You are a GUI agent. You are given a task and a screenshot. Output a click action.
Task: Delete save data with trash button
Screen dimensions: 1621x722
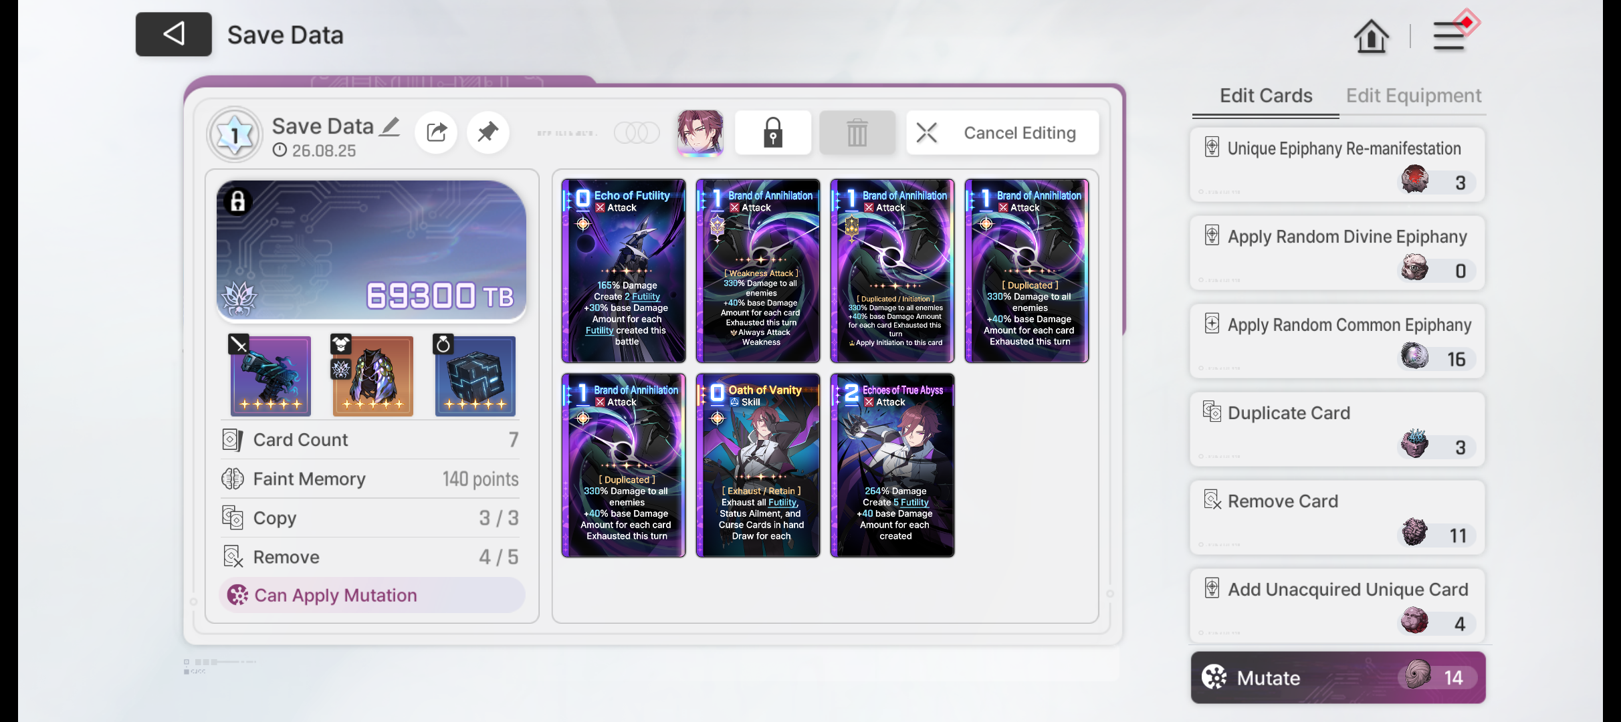click(x=857, y=132)
